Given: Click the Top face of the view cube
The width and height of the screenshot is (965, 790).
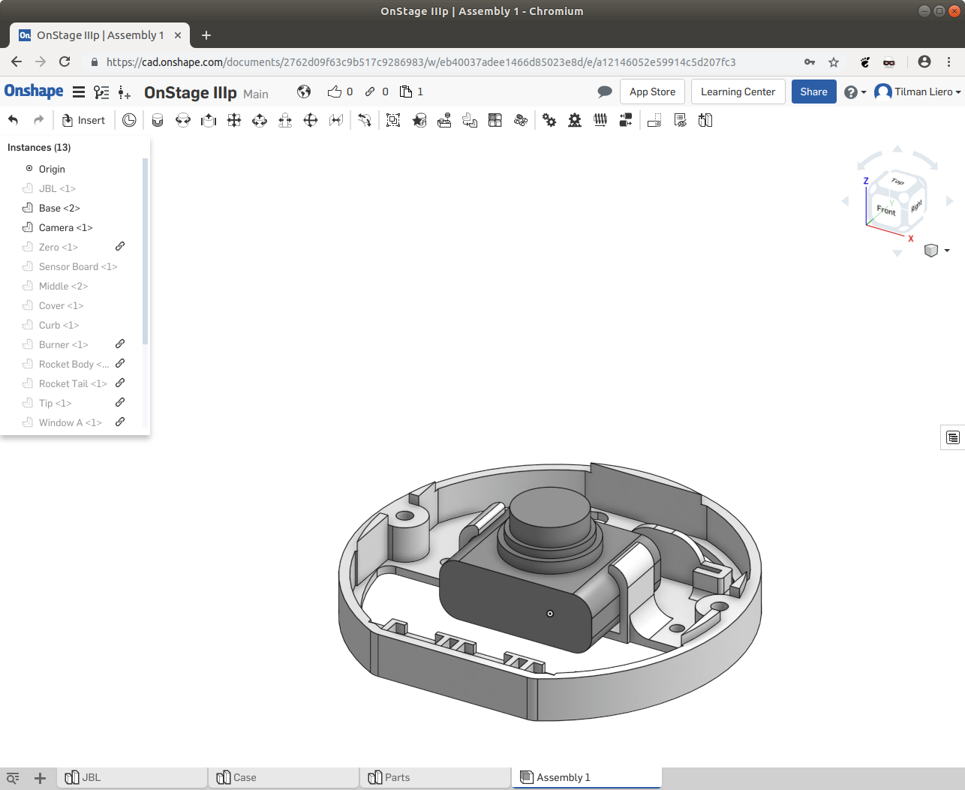Looking at the screenshot, I should click(898, 181).
